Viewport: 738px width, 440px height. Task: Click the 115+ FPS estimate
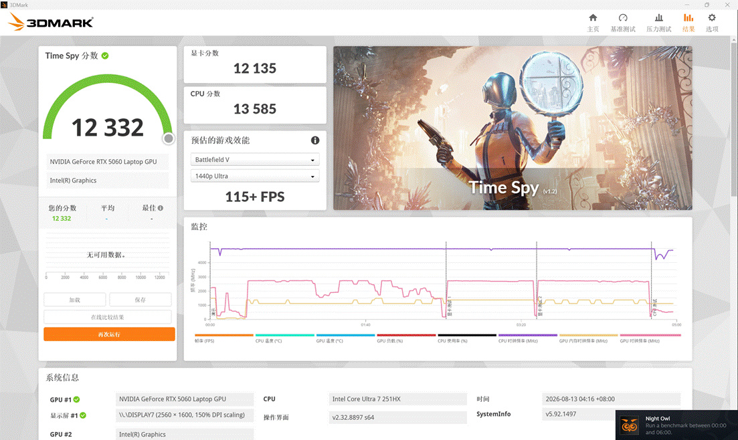[255, 197]
